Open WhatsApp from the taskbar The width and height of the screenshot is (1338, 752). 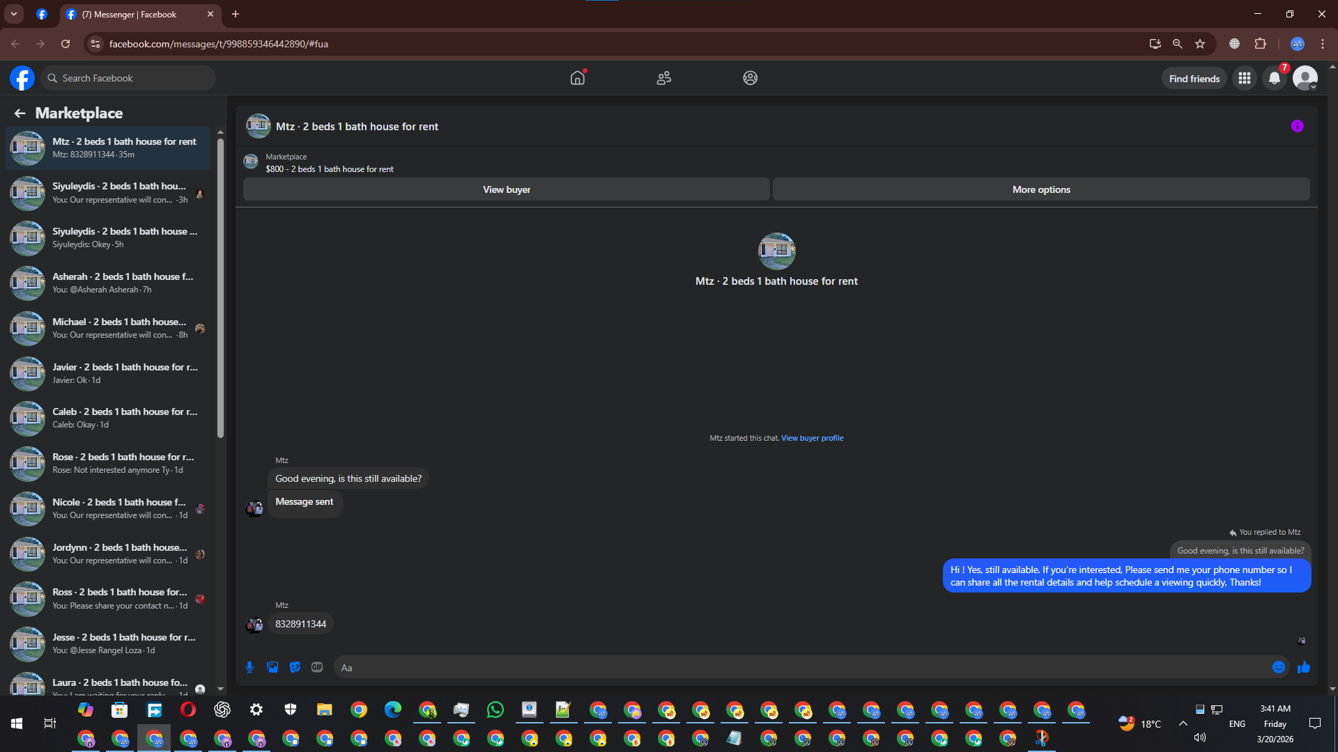(495, 710)
